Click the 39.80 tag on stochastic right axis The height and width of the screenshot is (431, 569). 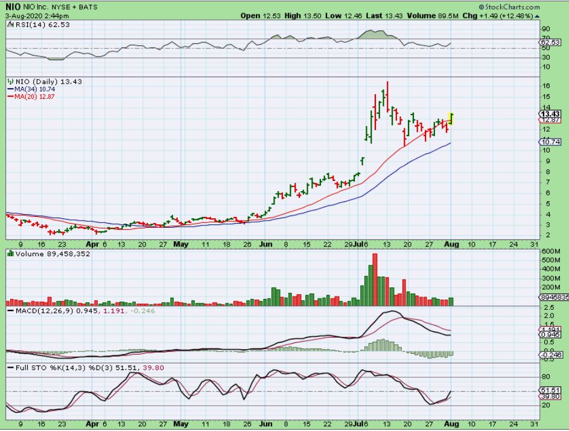550,397
